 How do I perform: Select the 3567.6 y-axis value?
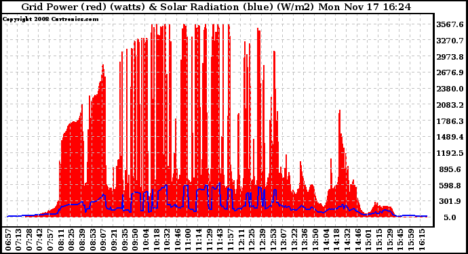click(450, 24)
